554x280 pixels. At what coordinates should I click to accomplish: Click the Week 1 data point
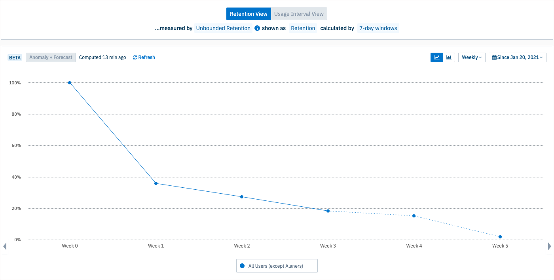pos(156,183)
